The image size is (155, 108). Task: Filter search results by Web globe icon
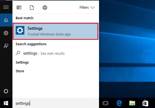45,8
